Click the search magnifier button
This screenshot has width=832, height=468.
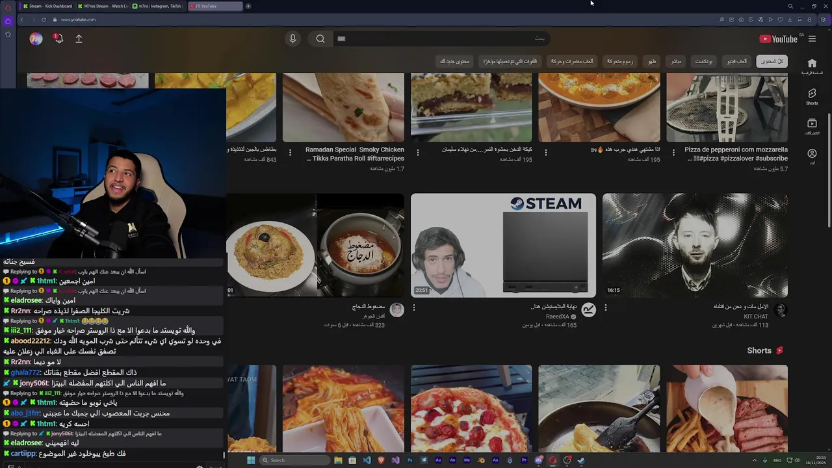(x=320, y=39)
